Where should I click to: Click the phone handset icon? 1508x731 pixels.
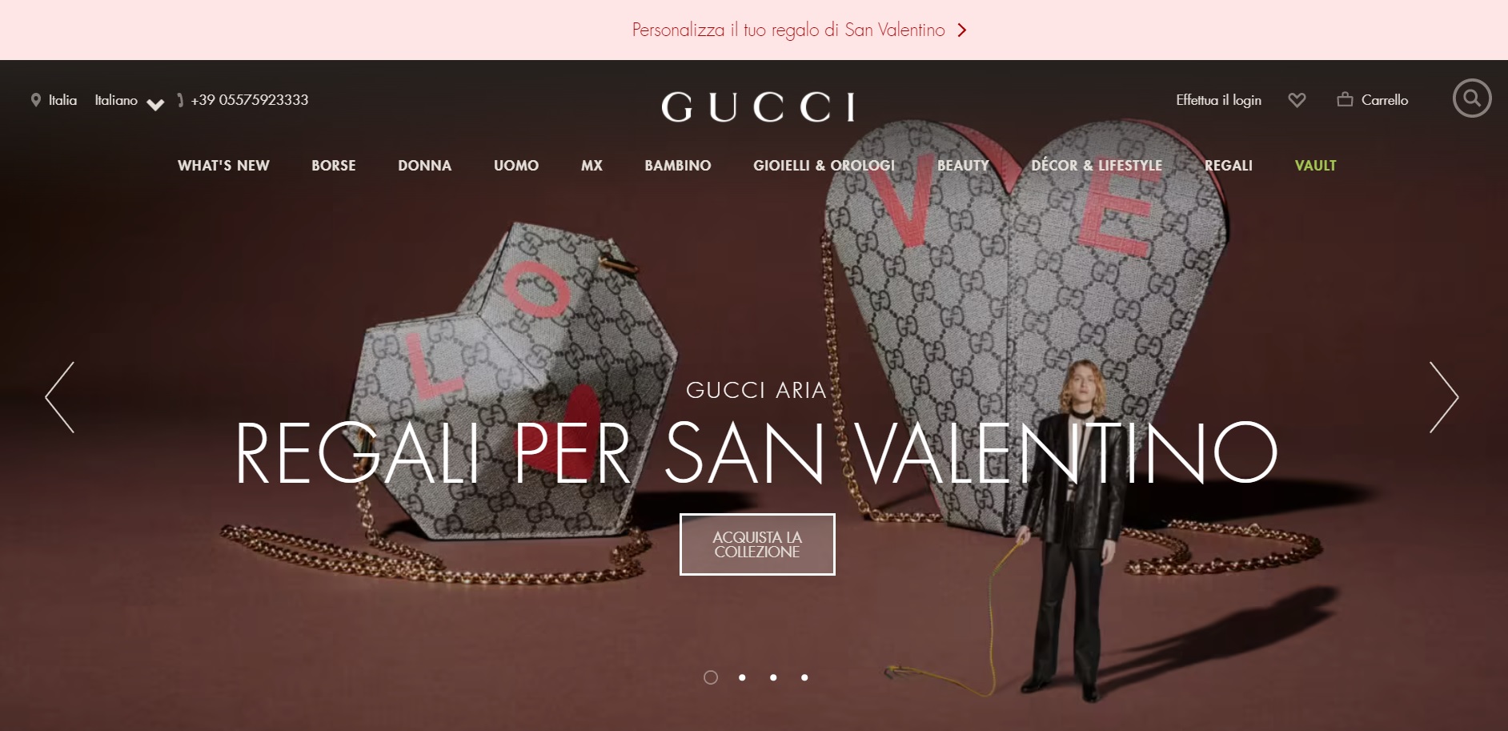[181, 100]
